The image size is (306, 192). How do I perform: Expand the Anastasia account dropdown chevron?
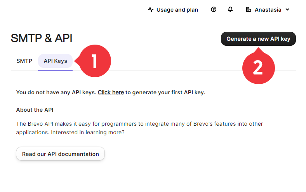(x=287, y=9)
